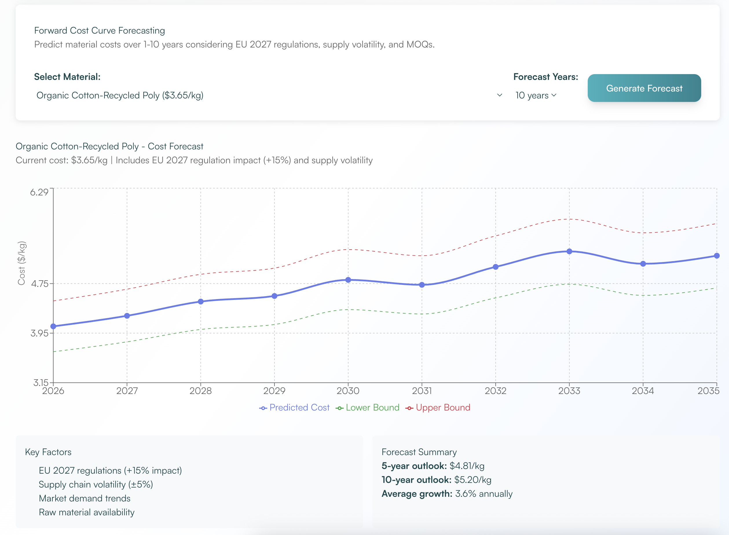Open the Select Material dropdown

coord(265,95)
